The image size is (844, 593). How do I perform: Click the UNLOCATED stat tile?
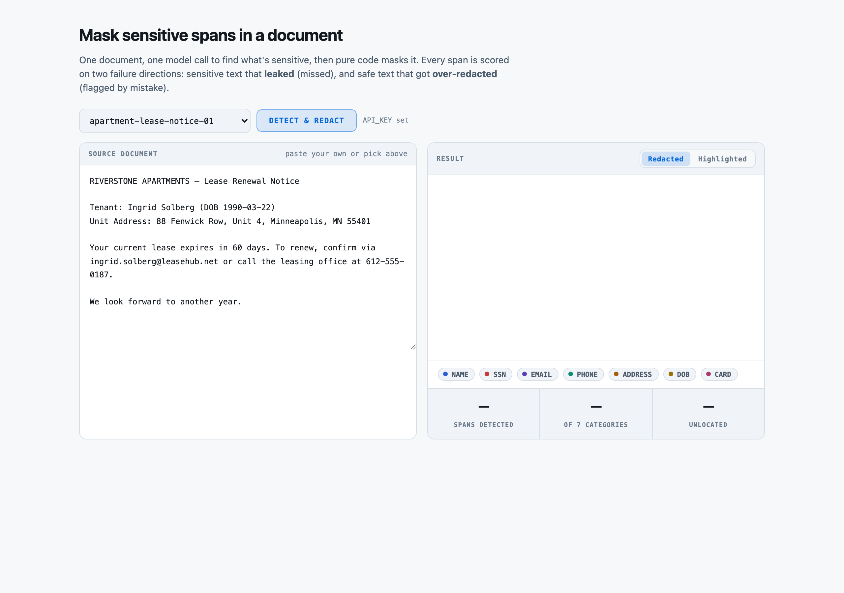(x=708, y=414)
